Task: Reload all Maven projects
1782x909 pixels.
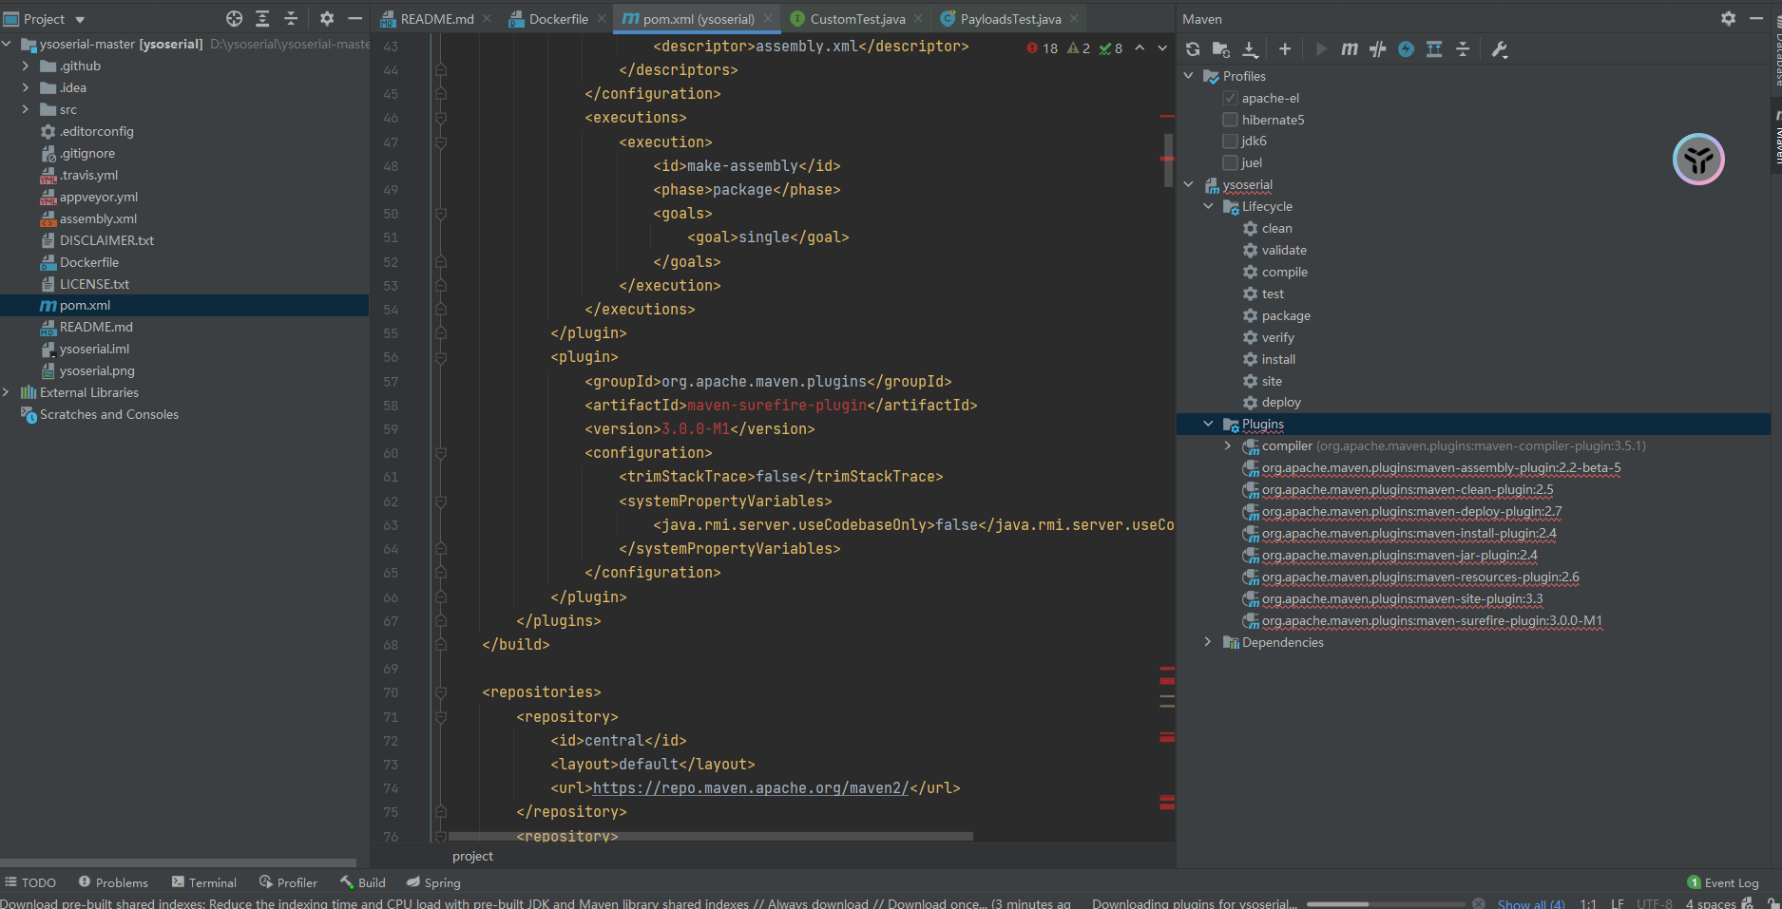Action: (x=1193, y=49)
